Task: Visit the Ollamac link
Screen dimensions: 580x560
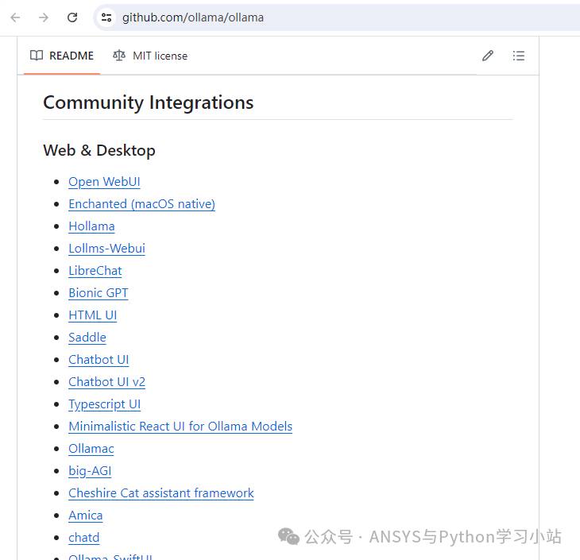Action: (x=91, y=448)
